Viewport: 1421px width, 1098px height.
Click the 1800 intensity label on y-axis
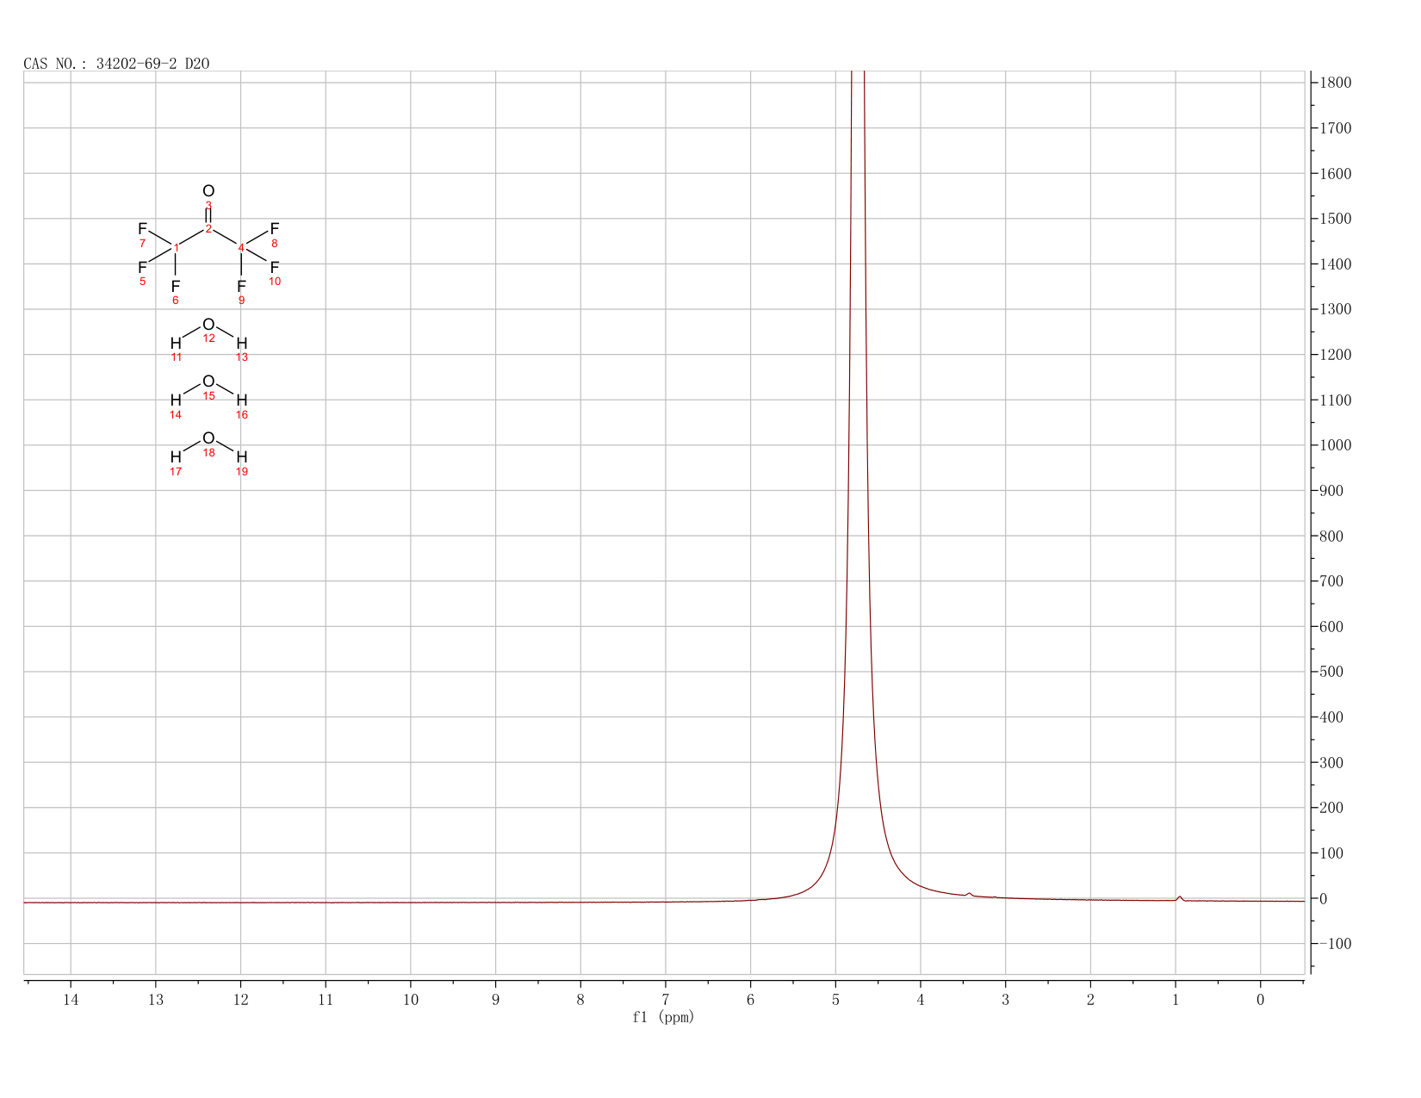click(1336, 83)
